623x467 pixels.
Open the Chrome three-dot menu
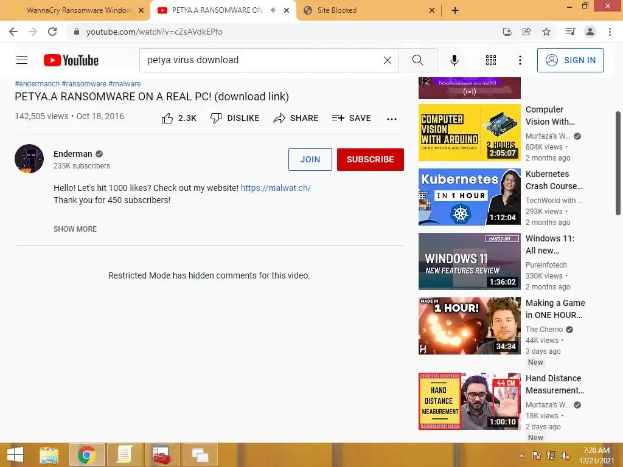(x=610, y=32)
